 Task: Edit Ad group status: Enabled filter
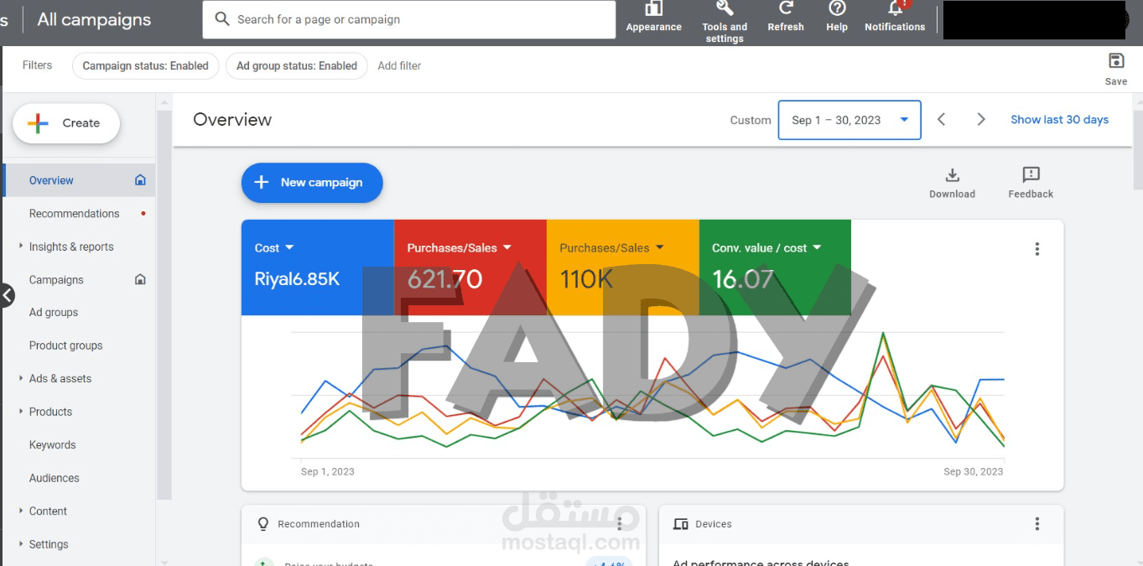[x=297, y=66]
